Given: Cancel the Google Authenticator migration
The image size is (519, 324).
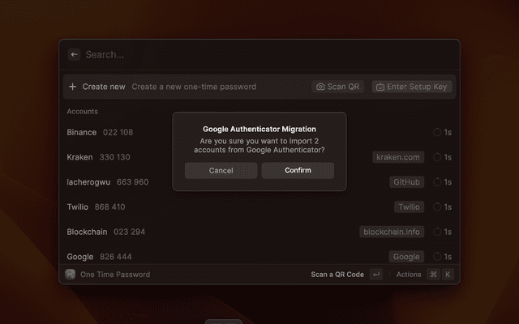Looking at the screenshot, I should 221,171.
